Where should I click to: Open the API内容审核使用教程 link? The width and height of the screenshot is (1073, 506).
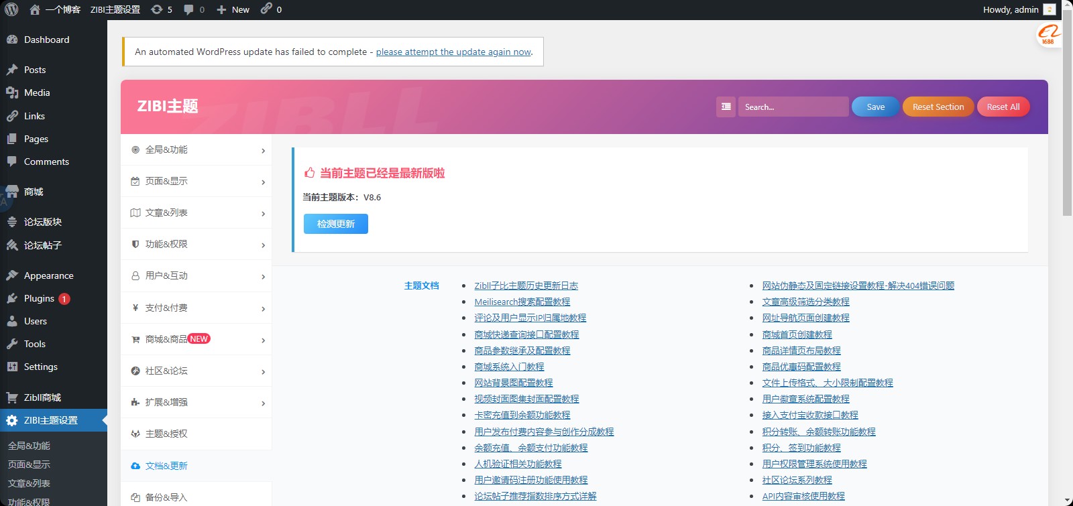tap(803, 496)
